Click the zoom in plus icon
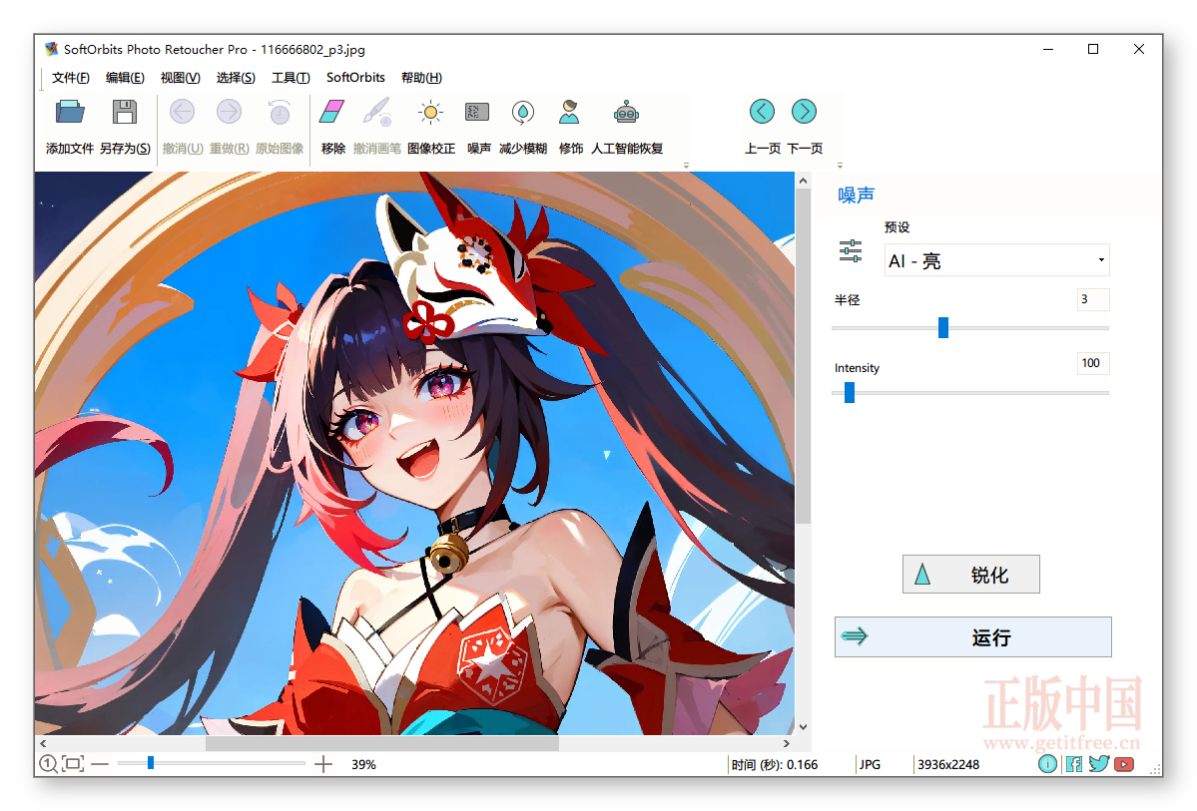Viewport: 1197px width, 811px height. 323,764
